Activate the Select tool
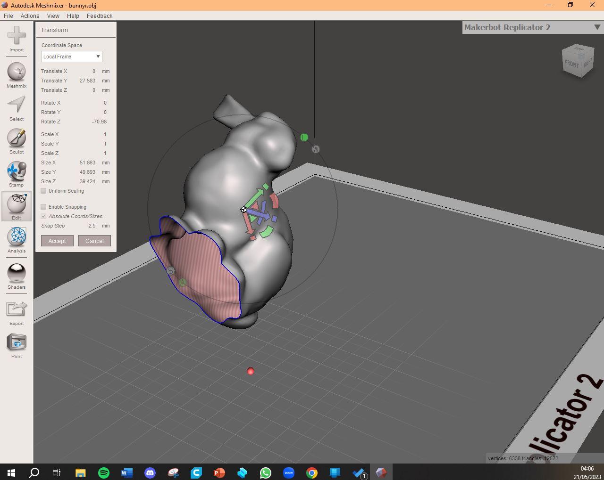 (x=17, y=105)
